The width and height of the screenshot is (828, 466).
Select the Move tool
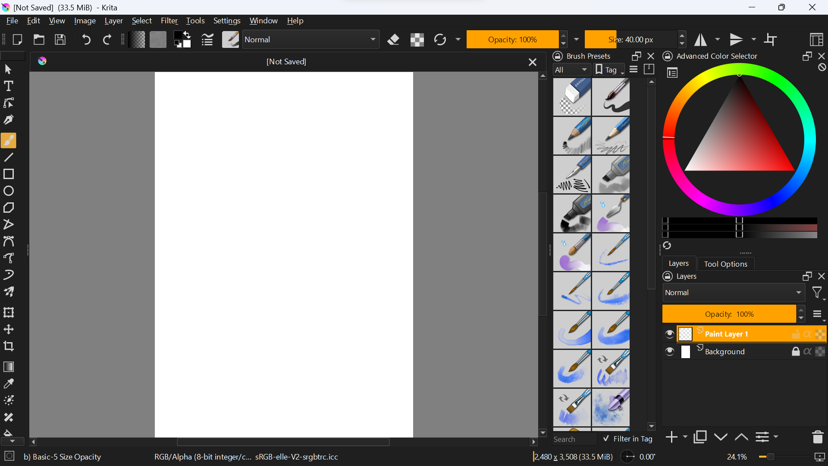pyautogui.click(x=9, y=330)
